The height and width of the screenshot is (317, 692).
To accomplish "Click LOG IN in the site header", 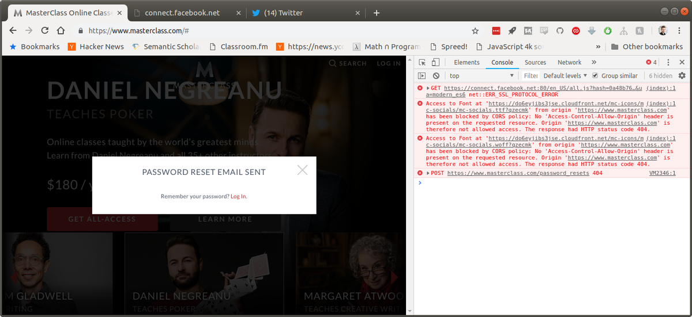I will pos(389,63).
